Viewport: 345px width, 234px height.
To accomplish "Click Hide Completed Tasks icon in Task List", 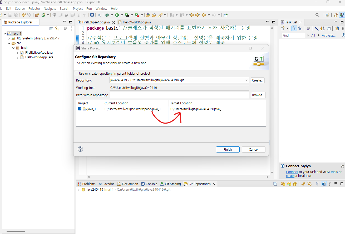I will click(317, 28).
